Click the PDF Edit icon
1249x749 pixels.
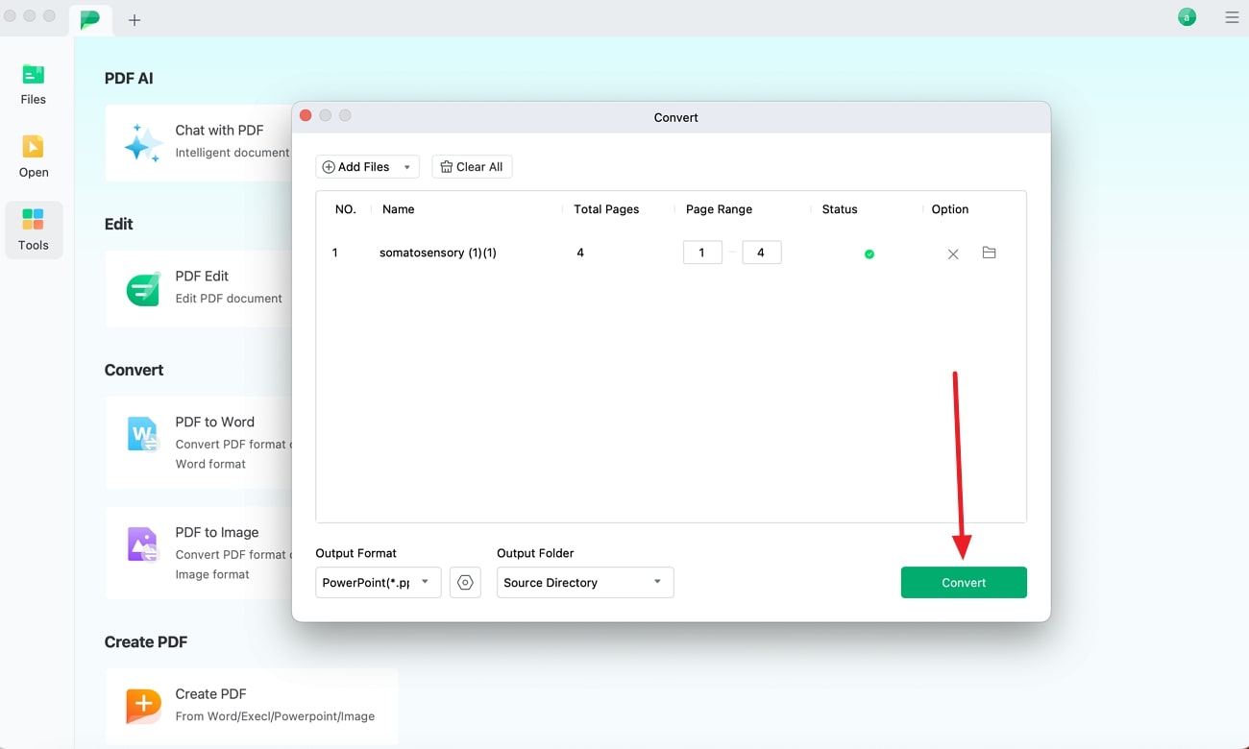[x=143, y=289]
